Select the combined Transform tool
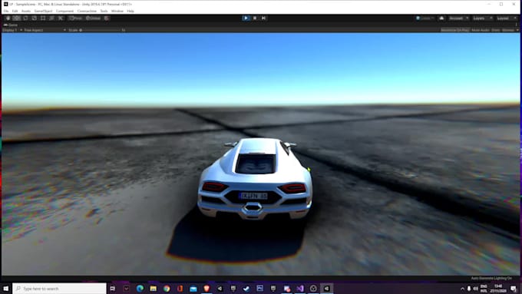Screen dimensions: 522x294 click(x=51, y=18)
